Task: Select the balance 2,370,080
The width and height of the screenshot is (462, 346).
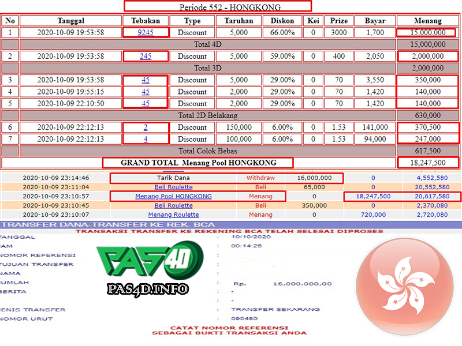Action: tap(432, 205)
